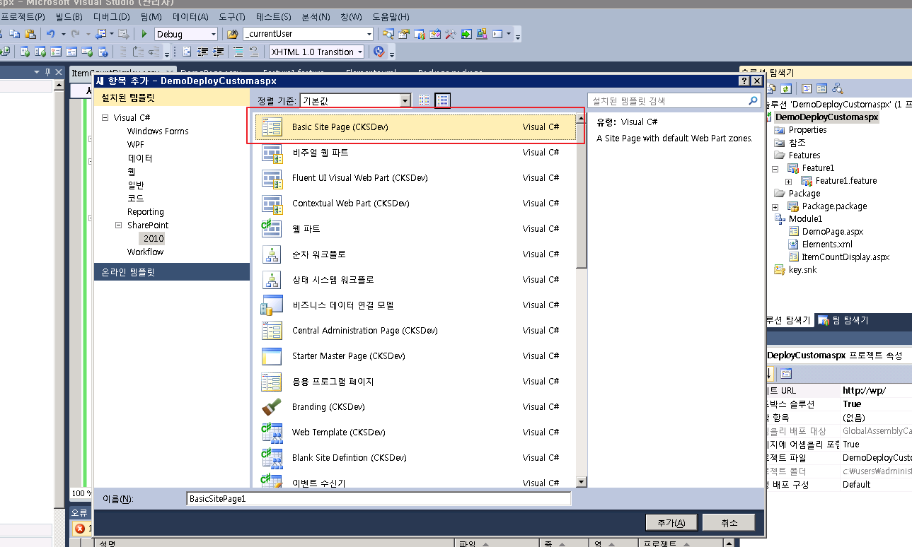Open the Toolbox wrench icon in toolbar
This screenshot has width=912, height=547.
click(x=451, y=34)
